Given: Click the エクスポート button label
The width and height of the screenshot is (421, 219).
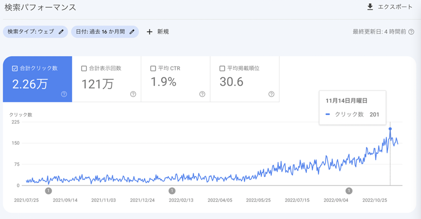Looking at the screenshot, I should (395, 7).
